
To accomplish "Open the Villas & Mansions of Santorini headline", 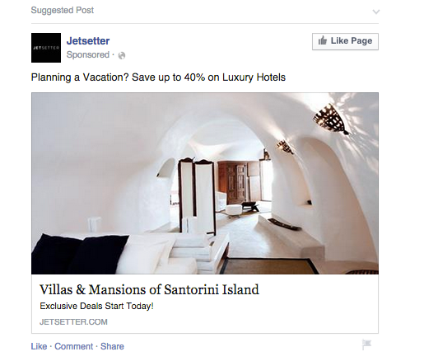I will pos(149,289).
